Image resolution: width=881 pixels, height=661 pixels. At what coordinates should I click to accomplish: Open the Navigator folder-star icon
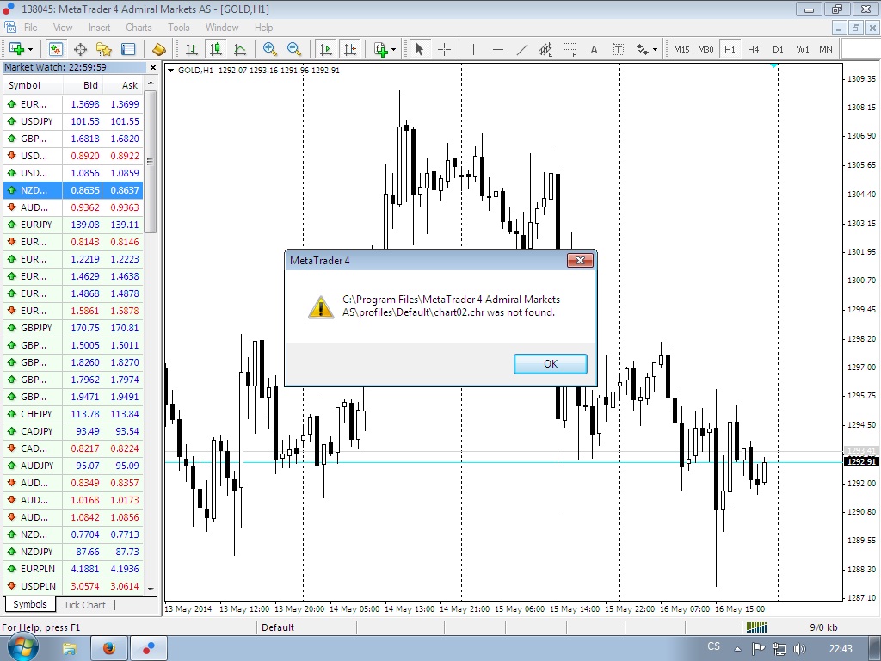[104, 49]
